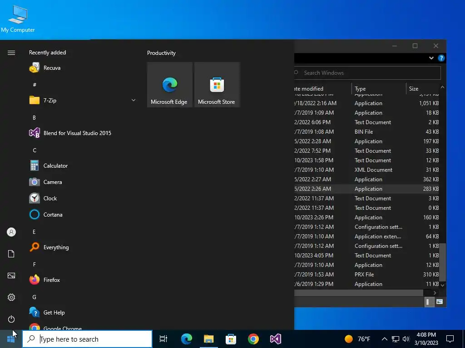The height and width of the screenshot is (348, 465).
Task: Launch Chrome from the taskbar
Action: [x=253, y=339]
